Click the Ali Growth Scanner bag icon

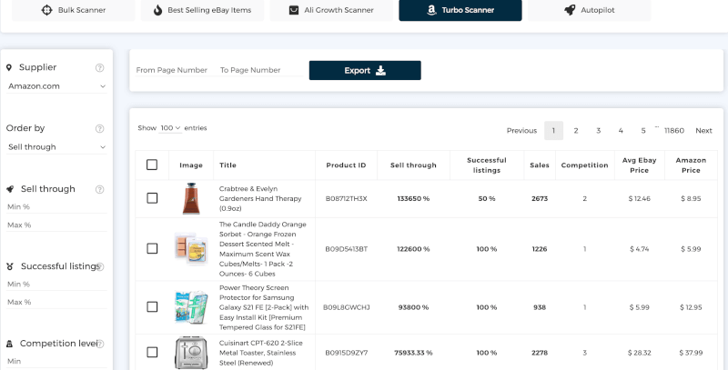294,10
